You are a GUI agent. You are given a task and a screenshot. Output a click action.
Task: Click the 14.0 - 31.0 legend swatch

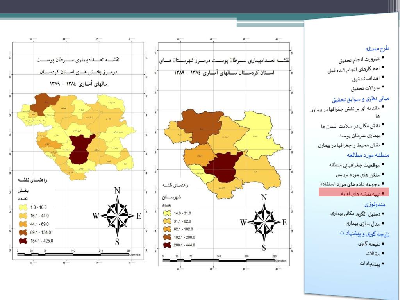point(168,213)
